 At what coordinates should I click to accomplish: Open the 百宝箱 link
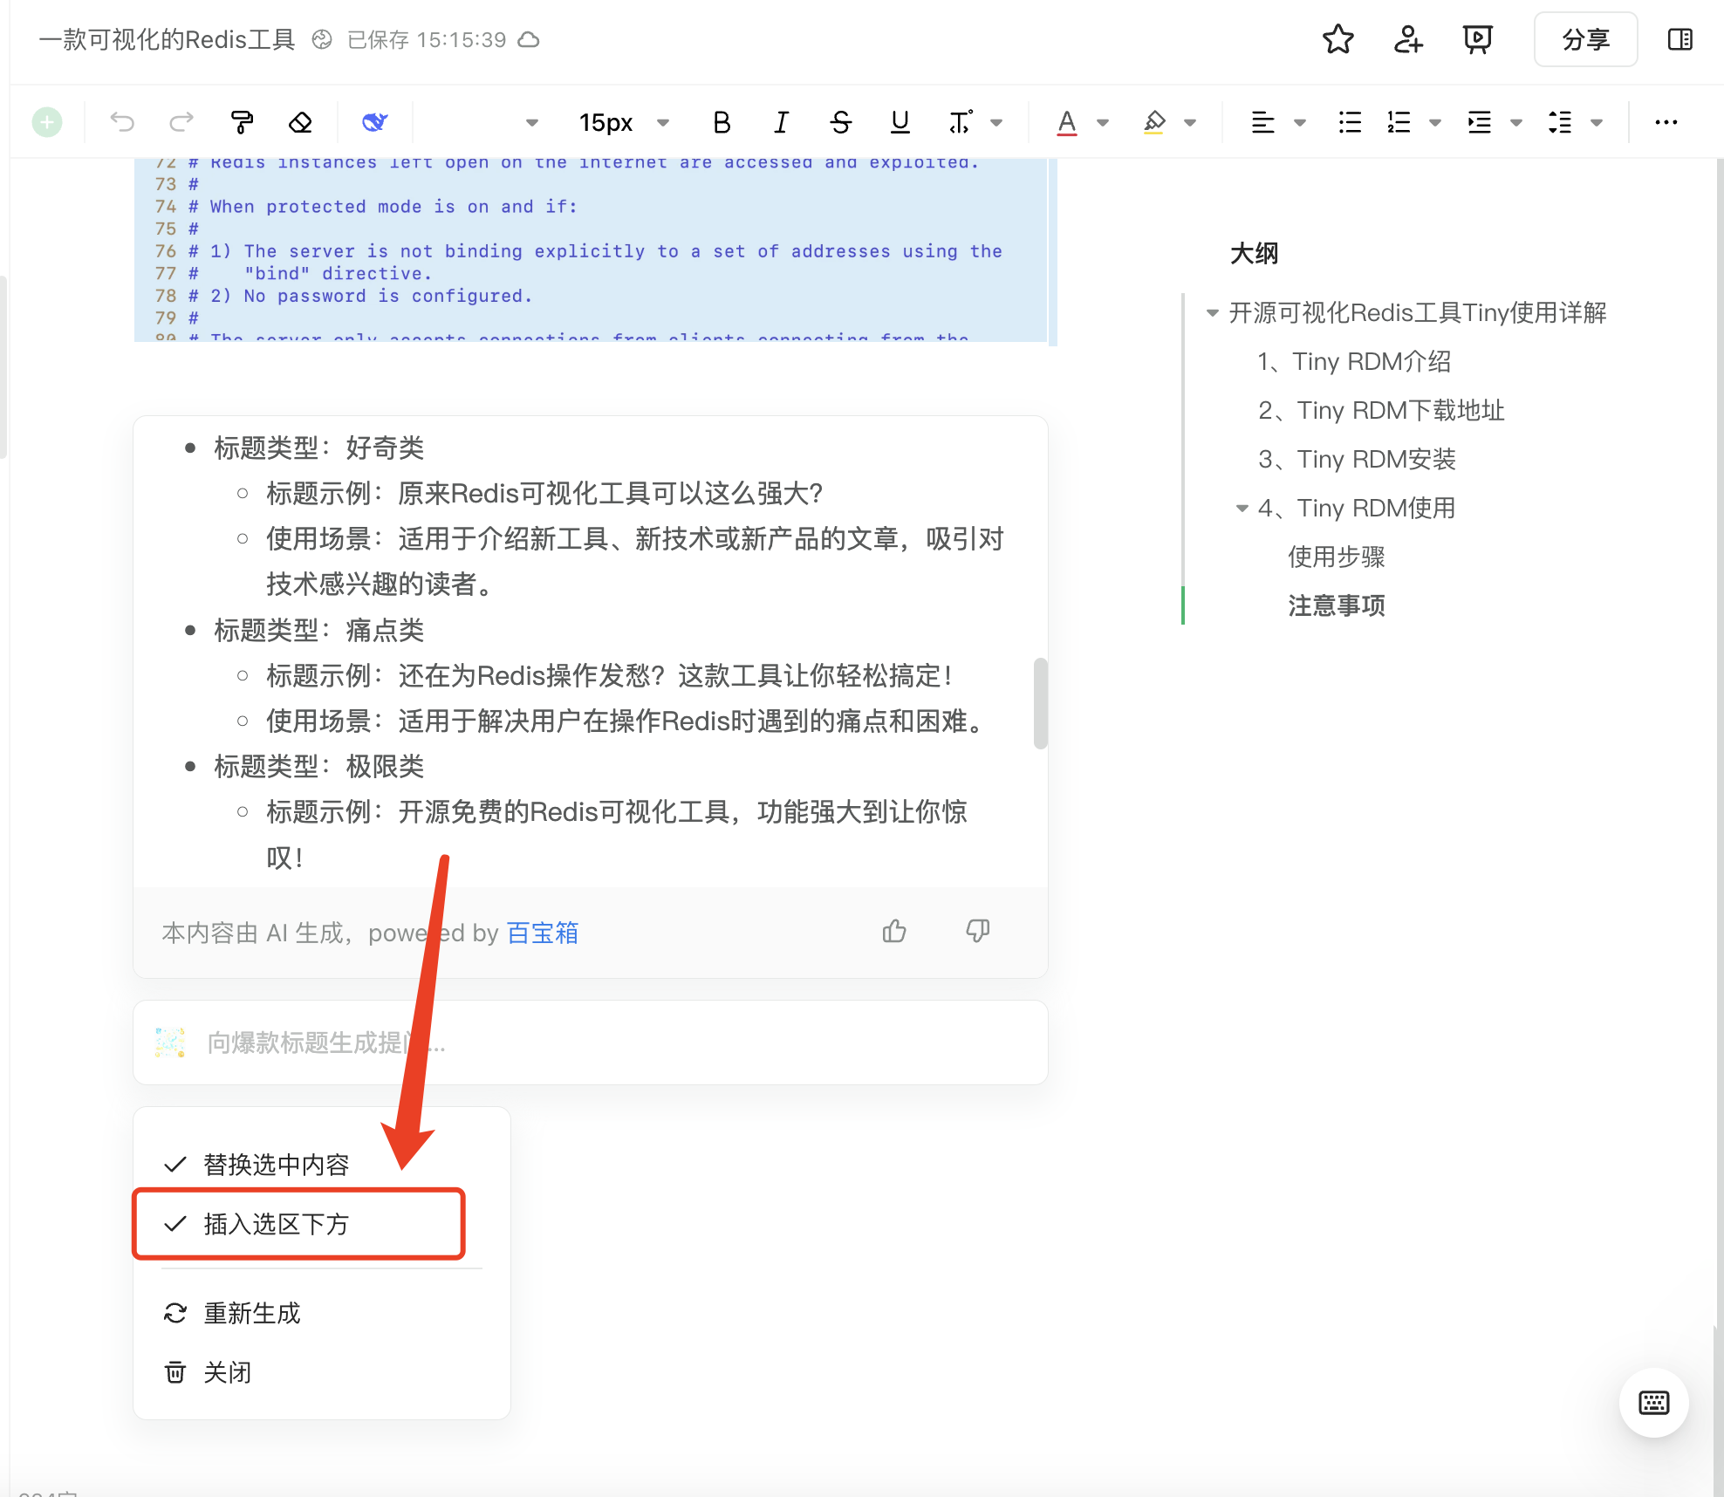point(542,933)
